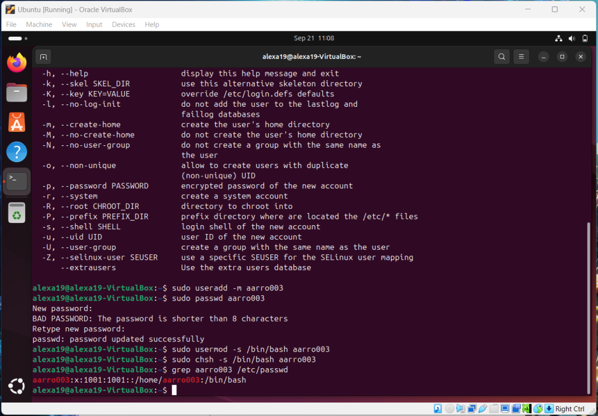
Task: Click the Show Applications Ubuntu logo
Action: pyautogui.click(x=16, y=386)
